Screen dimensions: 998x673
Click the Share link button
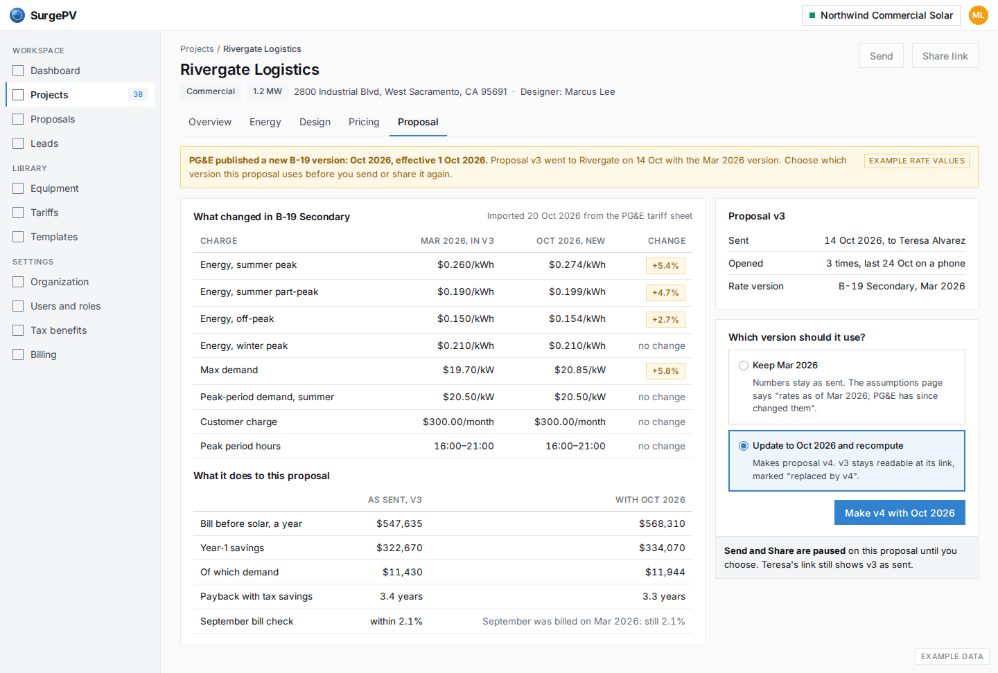click(945, 56)
